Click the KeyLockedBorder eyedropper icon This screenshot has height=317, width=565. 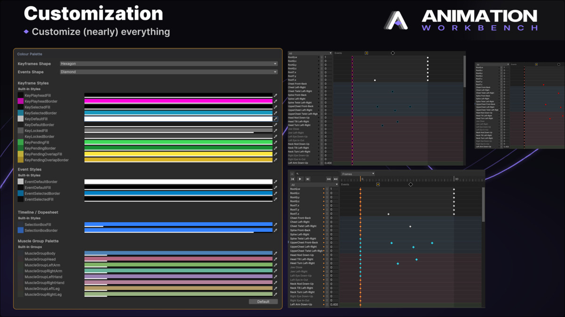click(276, 137)
